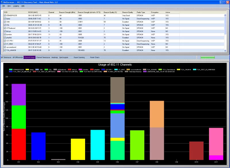Click the scroll up arrow of network list
This screenshot has height=168, width=230.
tap(225, 15)
